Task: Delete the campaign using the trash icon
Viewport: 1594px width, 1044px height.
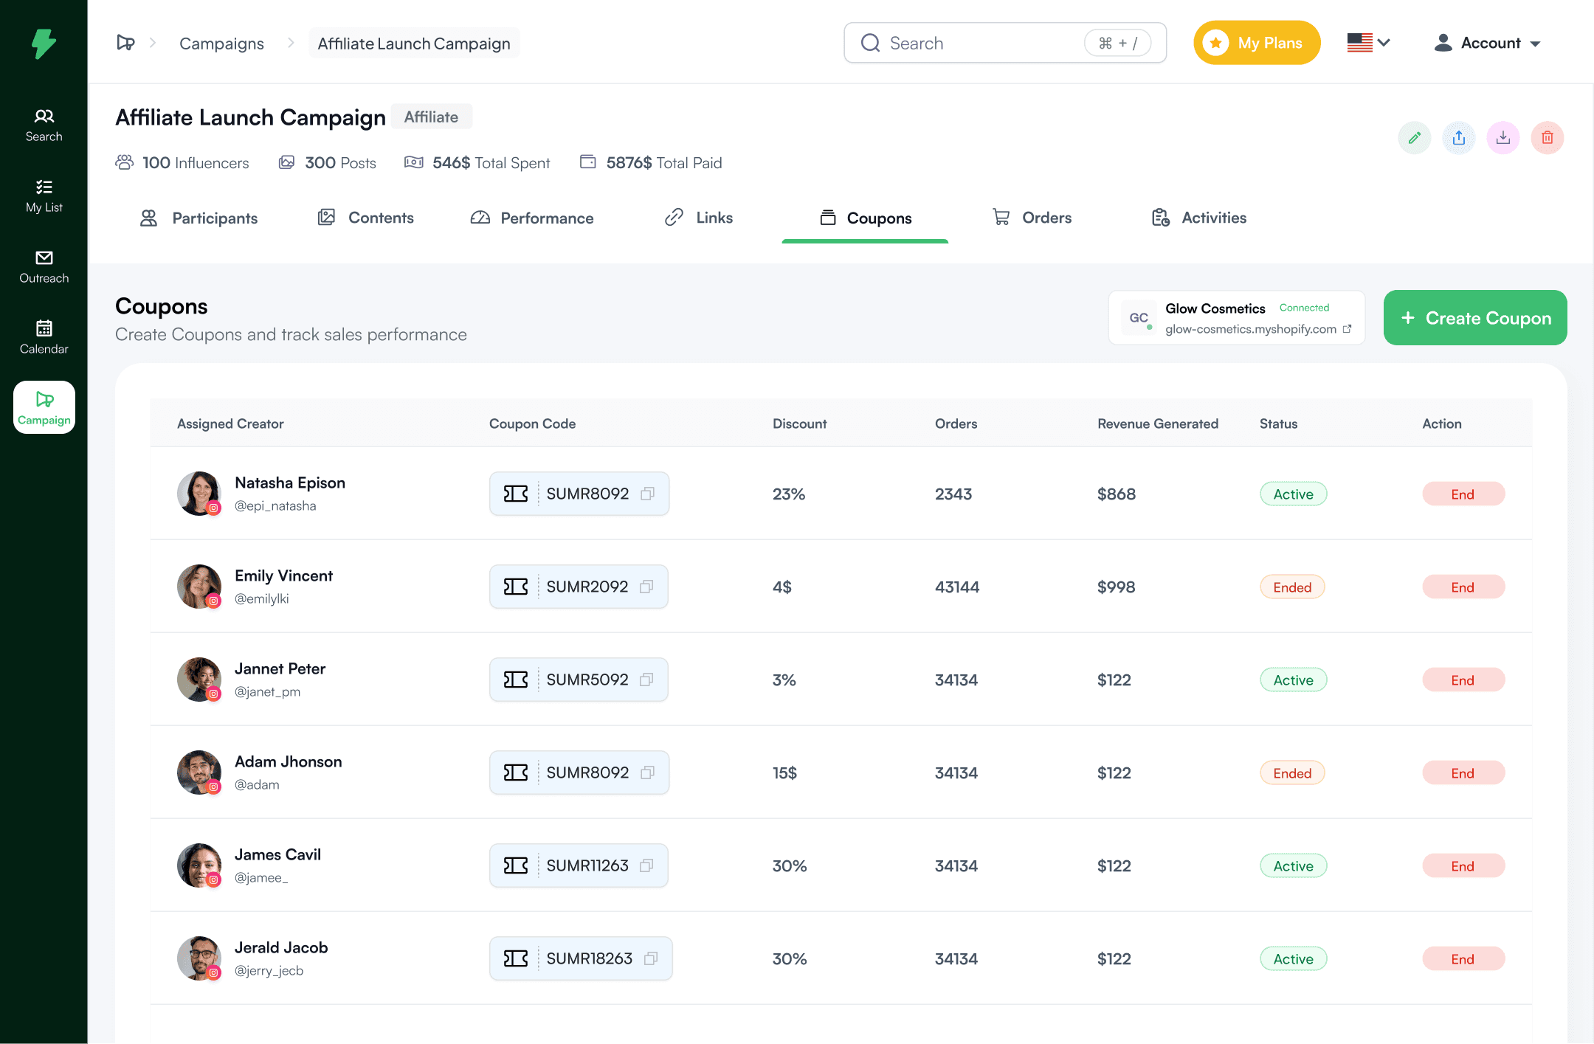Action: point(1547,137)
